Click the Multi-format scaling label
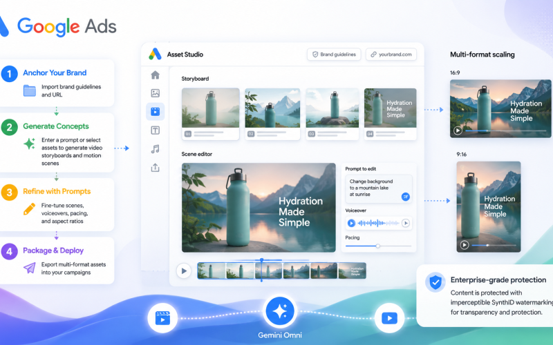 482,55
